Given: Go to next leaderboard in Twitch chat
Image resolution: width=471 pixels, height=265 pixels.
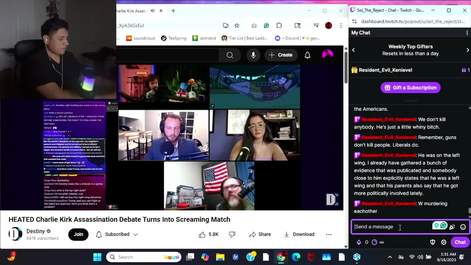Looking at the screenshot, I should click(x=468, y=50).
